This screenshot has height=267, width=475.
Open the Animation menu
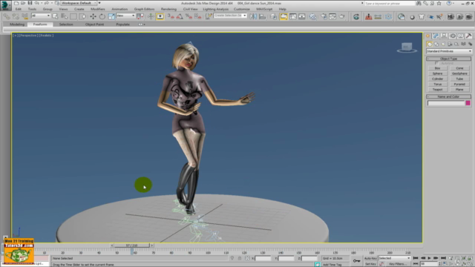(x=119, y=9)
